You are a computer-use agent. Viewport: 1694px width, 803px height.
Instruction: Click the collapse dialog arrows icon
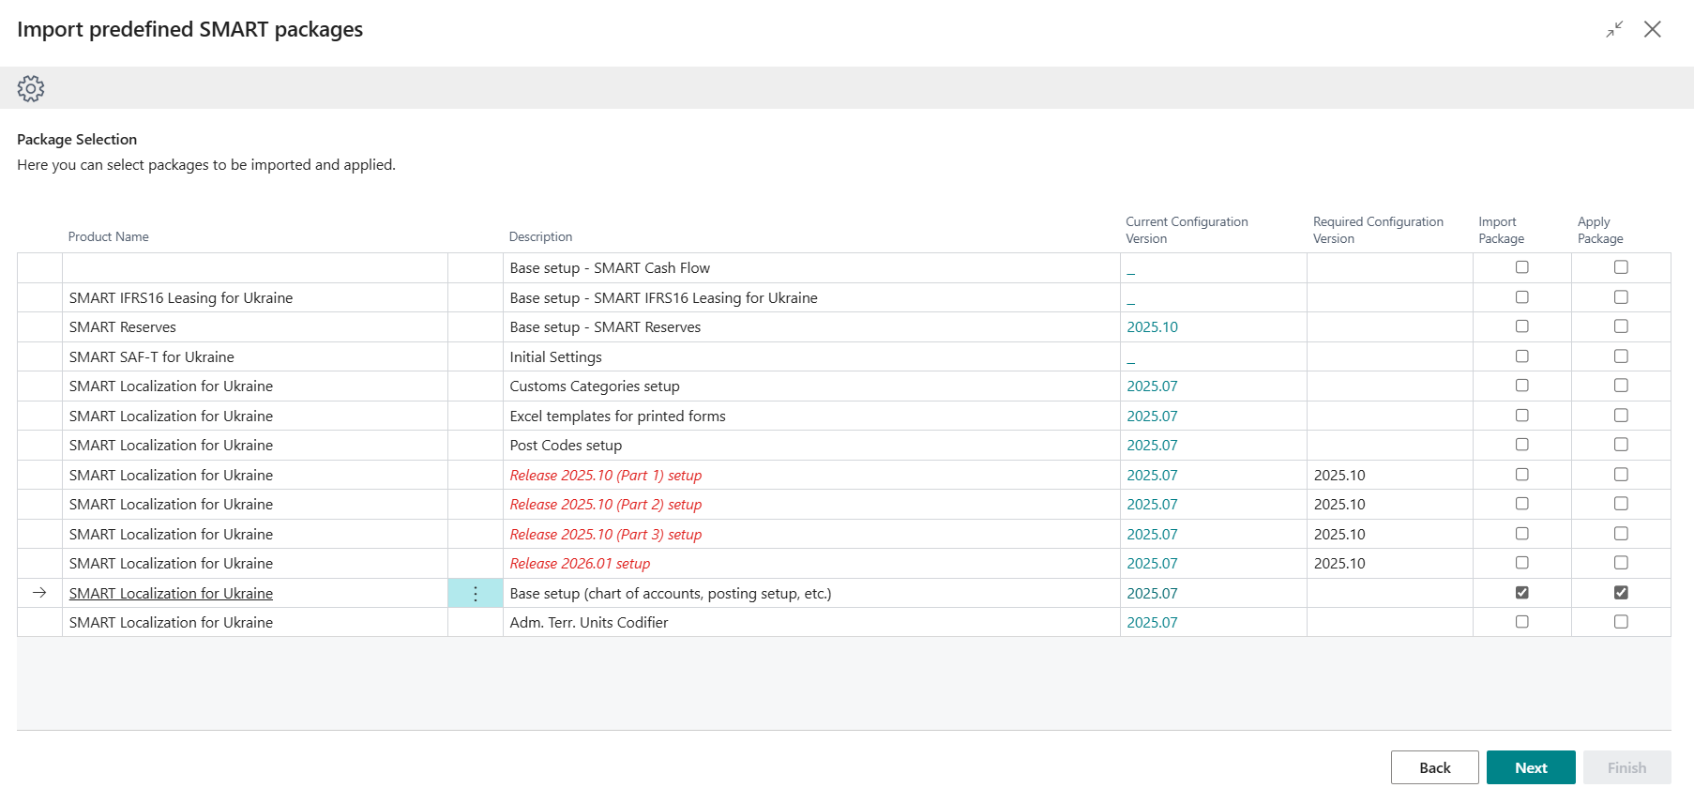(1613, 30)
